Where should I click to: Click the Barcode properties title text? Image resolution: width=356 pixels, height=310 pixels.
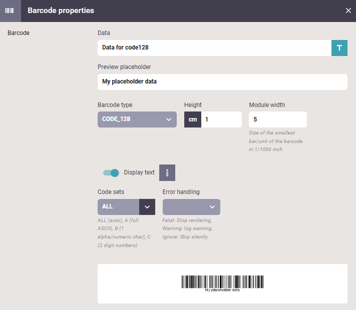[61, 10]
